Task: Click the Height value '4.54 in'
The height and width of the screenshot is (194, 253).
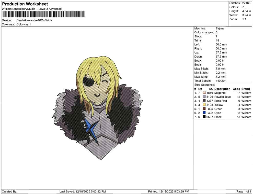Action: 246,11
